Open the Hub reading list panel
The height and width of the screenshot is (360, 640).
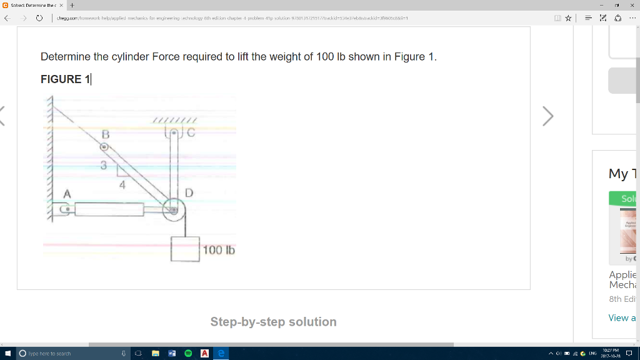(x=588, y=18)
